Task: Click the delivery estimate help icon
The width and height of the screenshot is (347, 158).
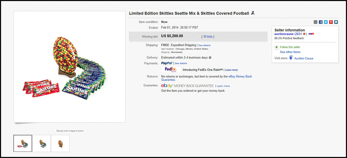Action: [210, 57]
